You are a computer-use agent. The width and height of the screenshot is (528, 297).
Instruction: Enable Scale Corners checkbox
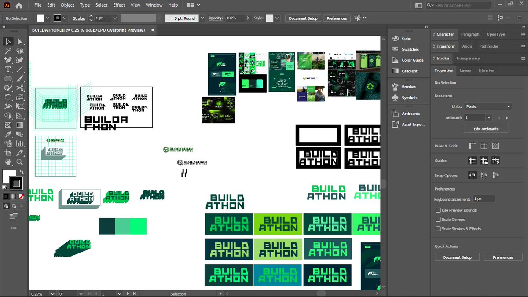pyautogui.click(x=438, y=220)
